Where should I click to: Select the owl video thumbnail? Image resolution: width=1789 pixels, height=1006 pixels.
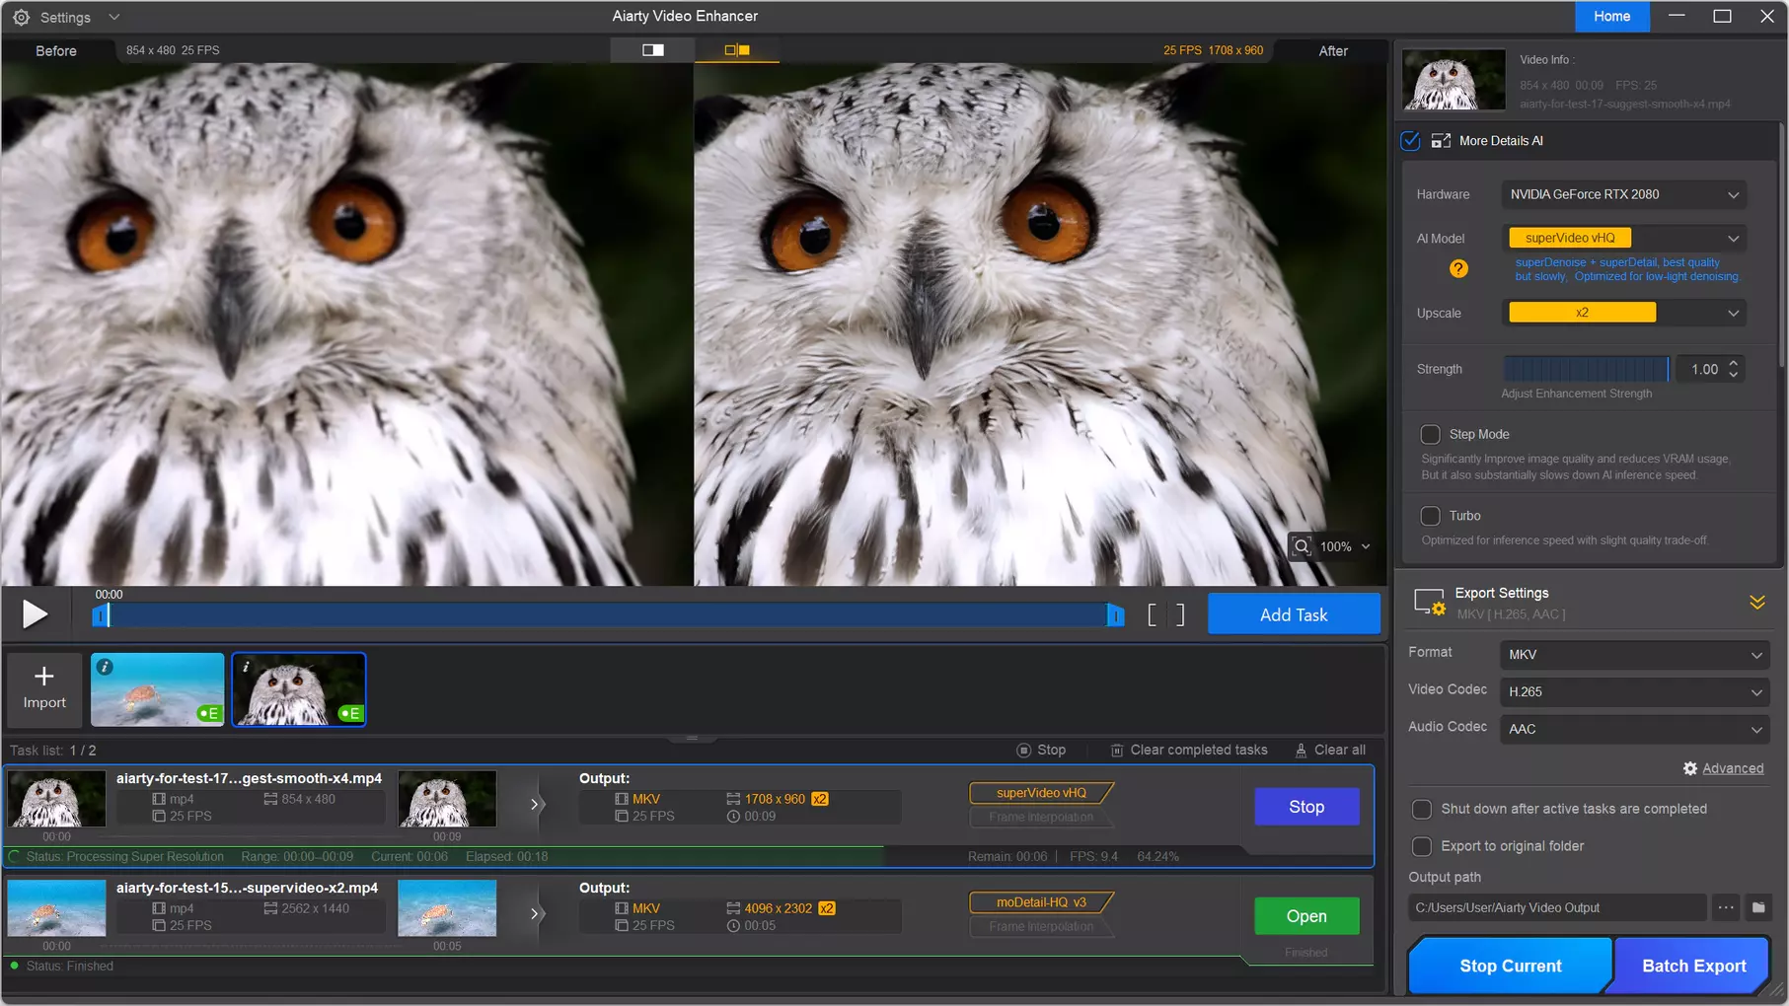(299, 689)
